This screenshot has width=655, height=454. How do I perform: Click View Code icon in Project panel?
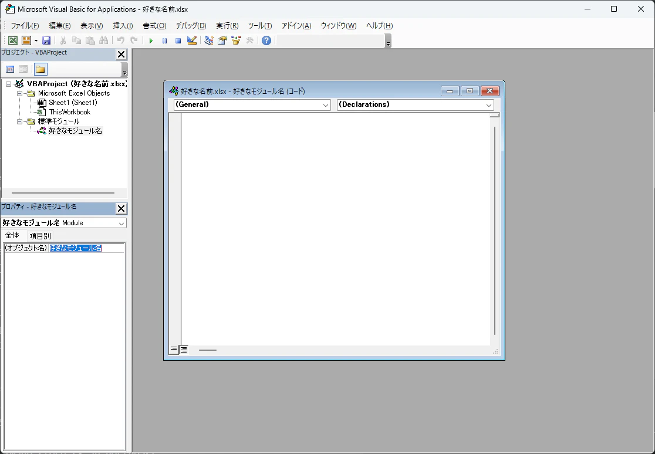[x=10, y=69]
